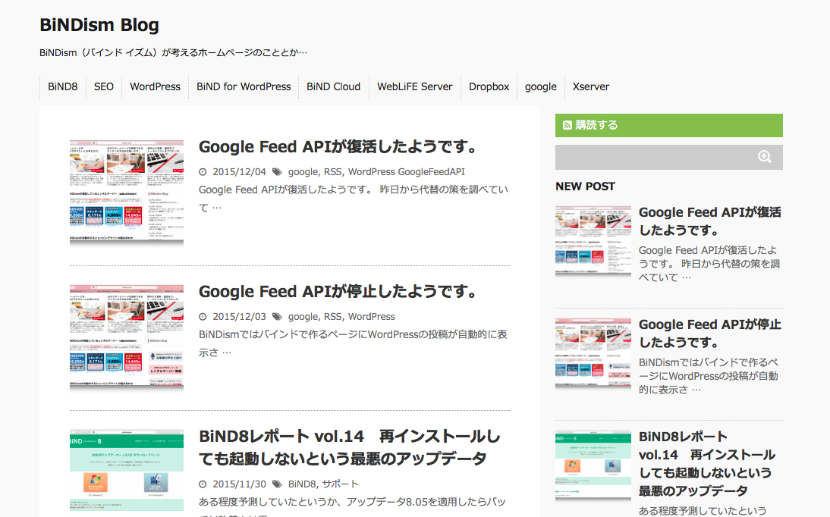Click the NEW POST sidebar heading
The image size is (830, 517).
(x=585, y=186)
